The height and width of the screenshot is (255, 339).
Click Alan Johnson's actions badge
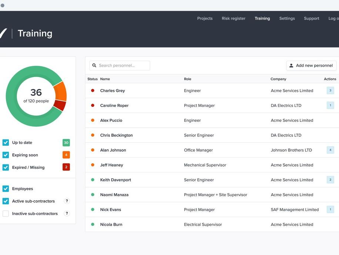click(330, 150)
